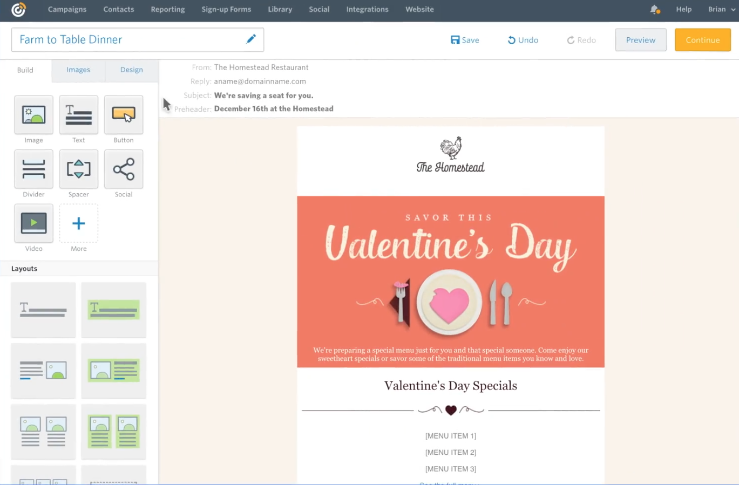Viewport: 739px width, 485px height.
Task: Edit the preheader December 16th text
Action: coord(274,109)
